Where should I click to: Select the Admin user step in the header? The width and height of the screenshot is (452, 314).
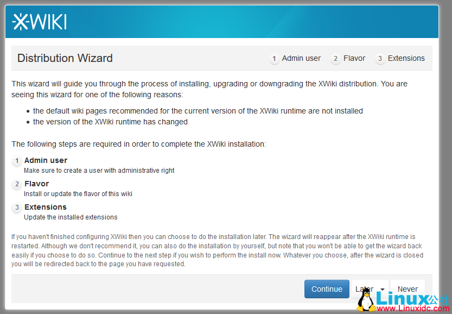pyautogui.click(x=301, y=58)
